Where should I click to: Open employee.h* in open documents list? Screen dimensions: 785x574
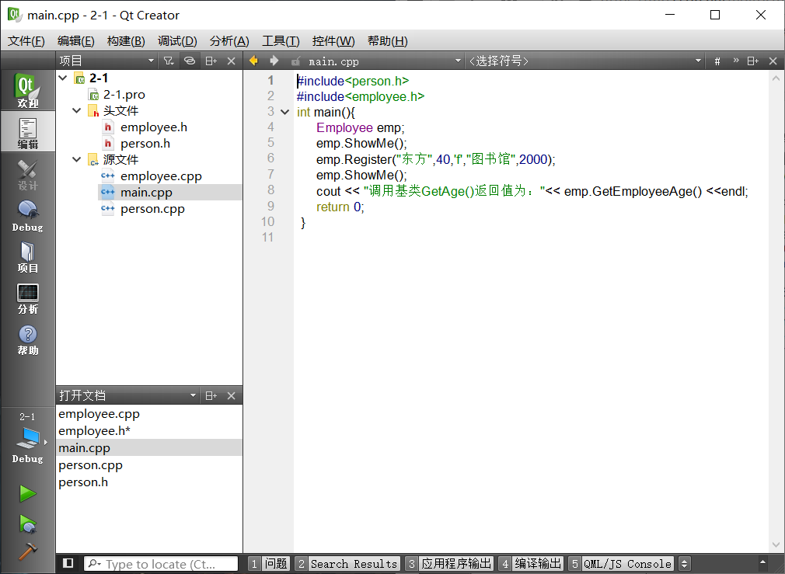pos(149,431)
